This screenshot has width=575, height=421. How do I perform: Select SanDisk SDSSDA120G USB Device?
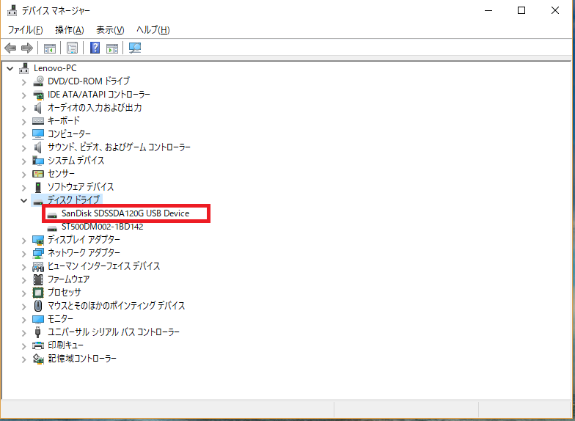[x=125, y=213]
